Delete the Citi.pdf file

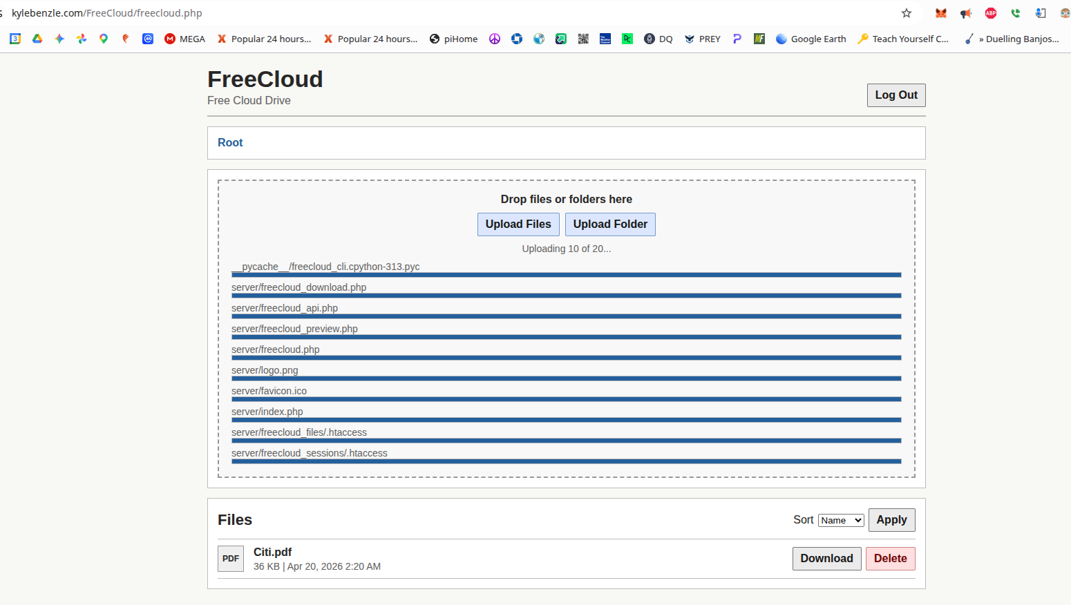click(890, 558)
